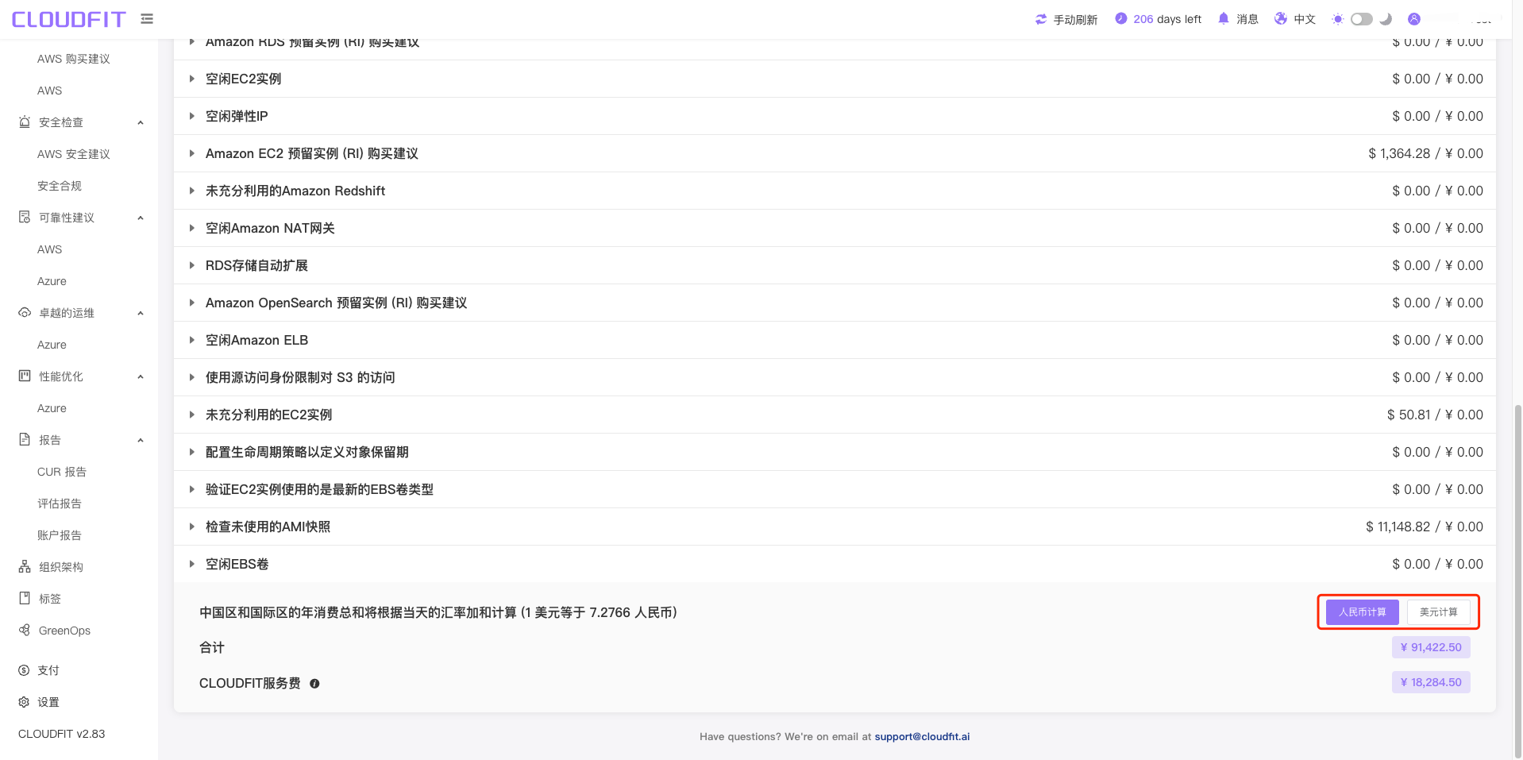The image size is (1523, 760).
Task: Open Azure under 可靠性建议
Action: (x=52, y=281)
